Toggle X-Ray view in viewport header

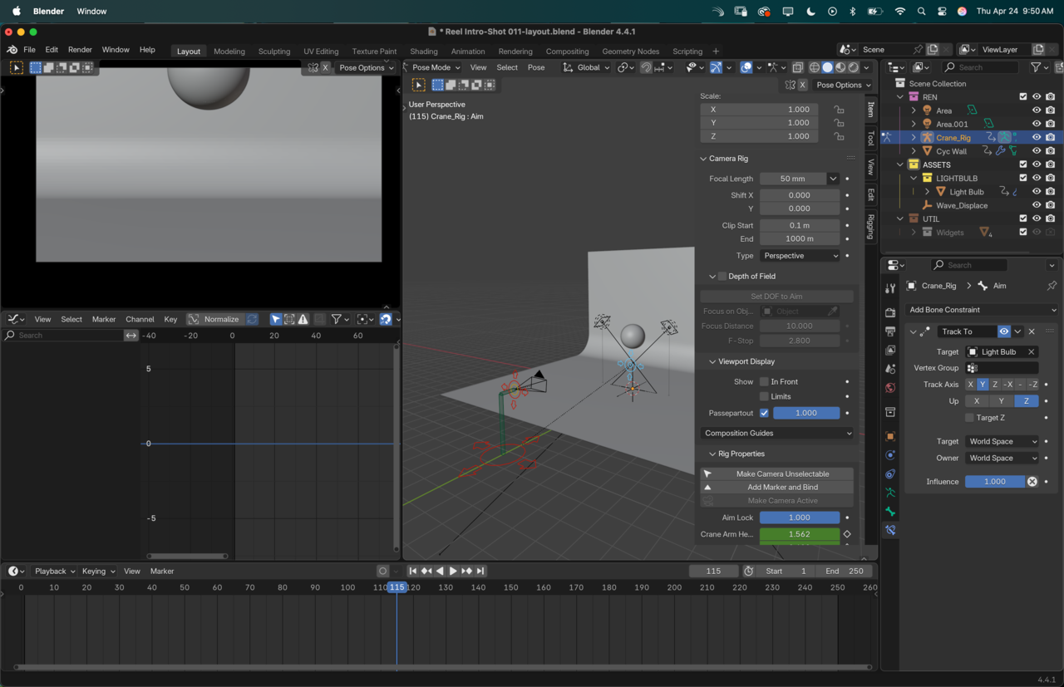tap(797, 67)
